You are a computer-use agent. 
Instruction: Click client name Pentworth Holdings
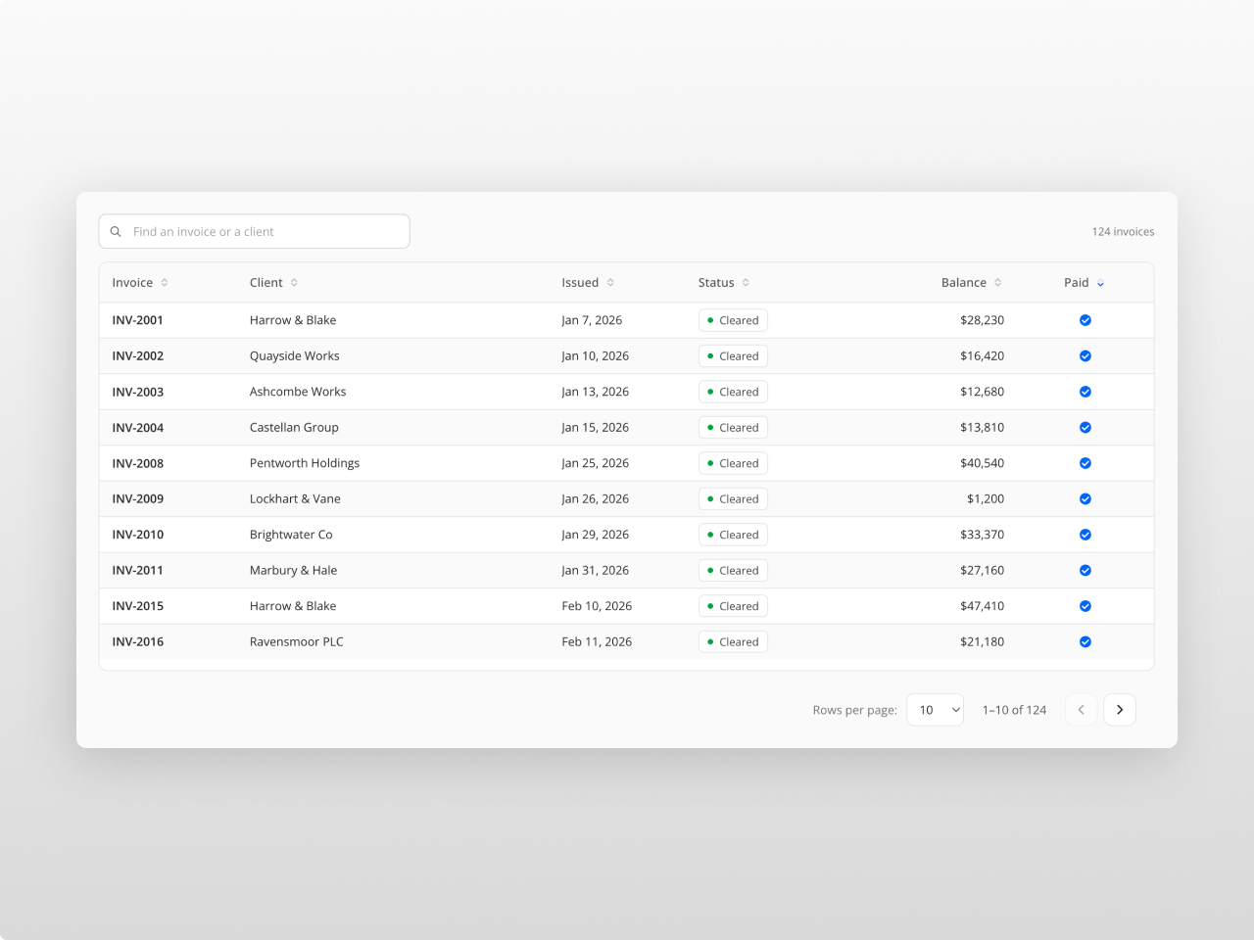pos(305,463)
